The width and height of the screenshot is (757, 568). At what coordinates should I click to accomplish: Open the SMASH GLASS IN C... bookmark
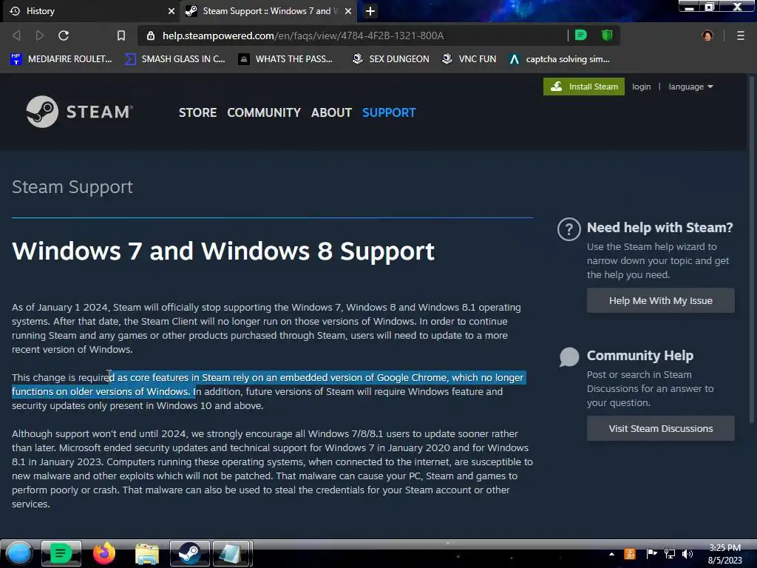pyautogui.click(x=174, y=59)
